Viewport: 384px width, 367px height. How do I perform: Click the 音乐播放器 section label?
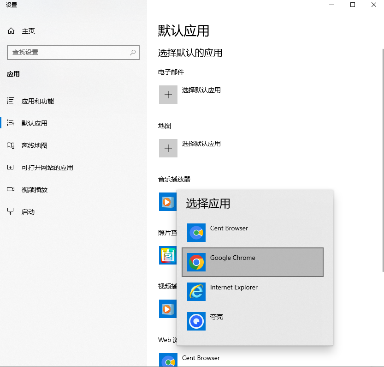coord(174,179)
